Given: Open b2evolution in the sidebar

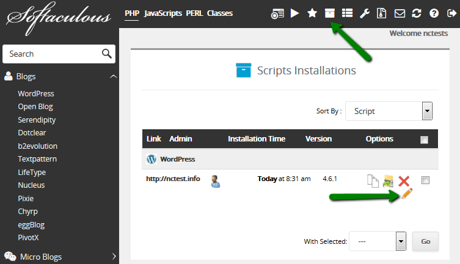Looking at the screenshot, I should (x=37, y=146).
